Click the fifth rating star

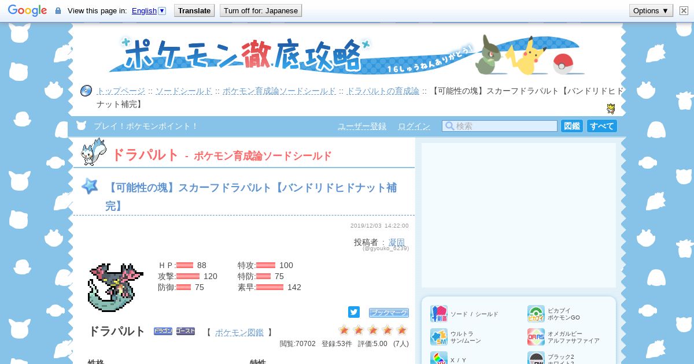(402, 330)
